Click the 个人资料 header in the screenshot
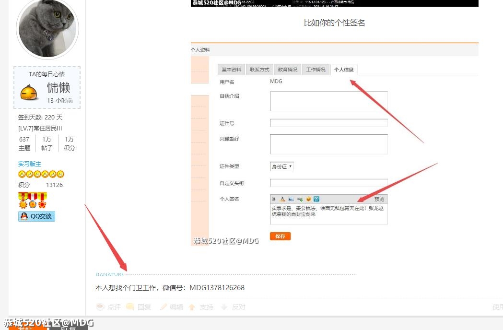Screen dimensions: 503x330 pyautogui.click(x=200, y=50)
